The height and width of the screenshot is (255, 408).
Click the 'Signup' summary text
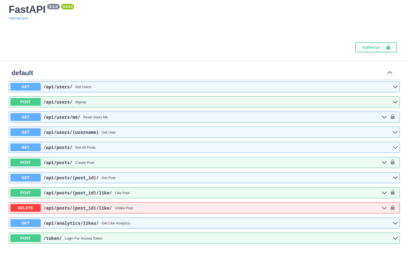pyautogui.click(x=81, y=102)
